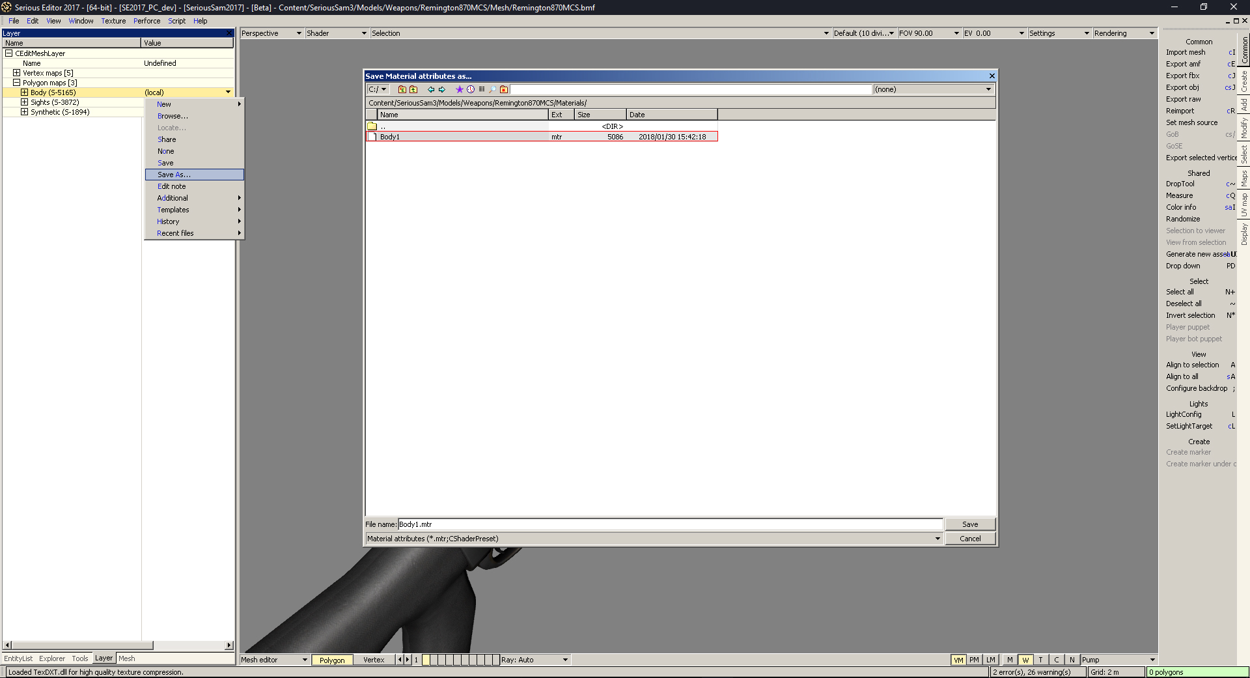Toggle the VM mode button
This screenshot has height=678, width=1250.
(958, 660)
